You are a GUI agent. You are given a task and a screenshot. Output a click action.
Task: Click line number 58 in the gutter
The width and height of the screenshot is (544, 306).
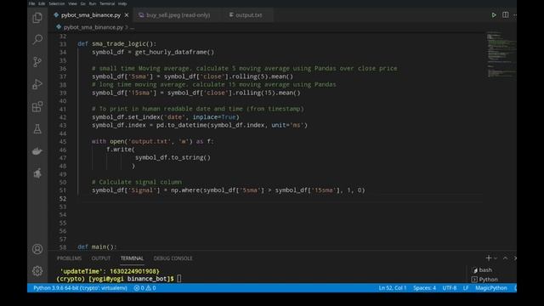[x=62, y=247]
